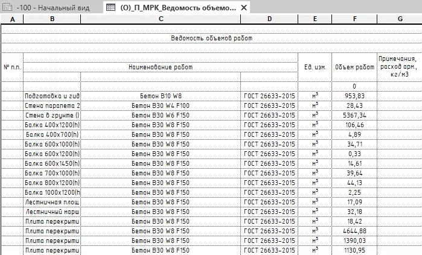Select the Наименование работ header cell

point(161,67)
